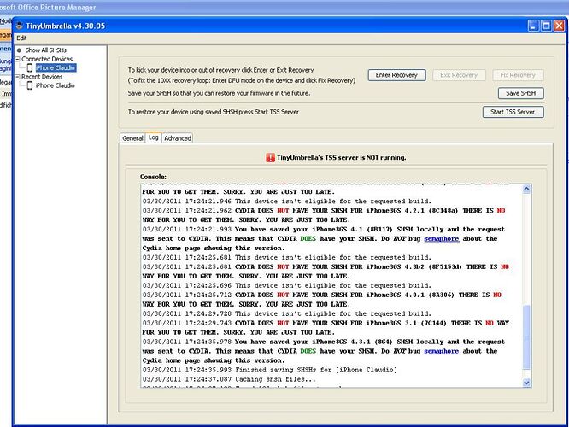Click log entry for iPhone3GS 3.1 (7C144)
Screen dimensions: 569x427
click(x=326, y=328)
